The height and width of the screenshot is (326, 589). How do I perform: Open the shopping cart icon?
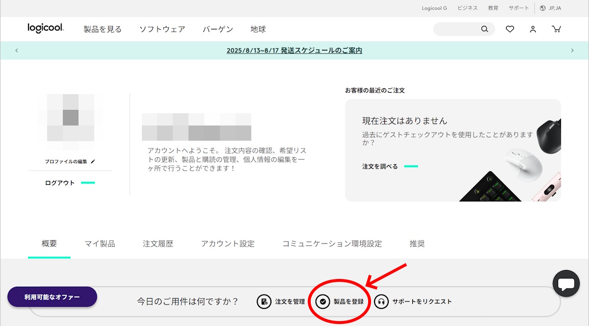tap(556, 29)
